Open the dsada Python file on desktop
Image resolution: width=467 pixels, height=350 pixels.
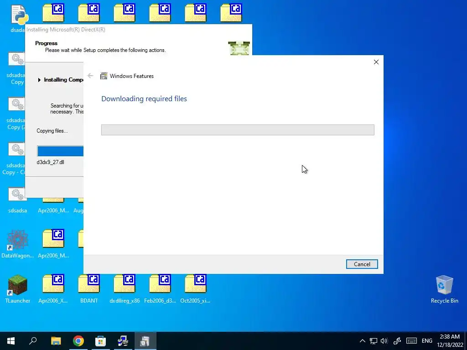click(x=18, y=18)
